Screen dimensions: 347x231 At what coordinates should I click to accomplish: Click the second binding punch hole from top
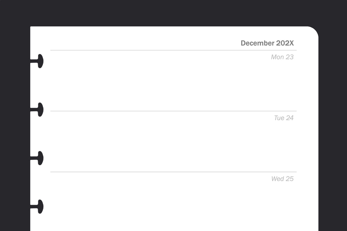point(40,110)
